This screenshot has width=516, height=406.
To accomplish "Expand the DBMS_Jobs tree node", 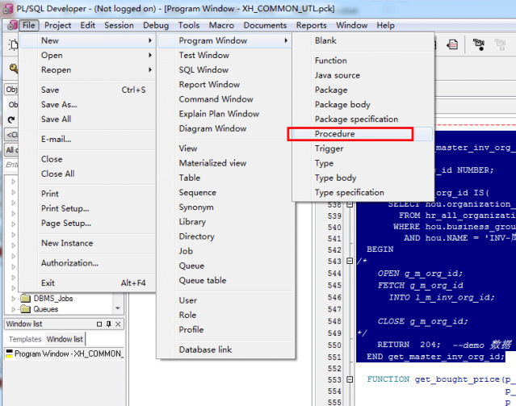I will coord(13,299).
